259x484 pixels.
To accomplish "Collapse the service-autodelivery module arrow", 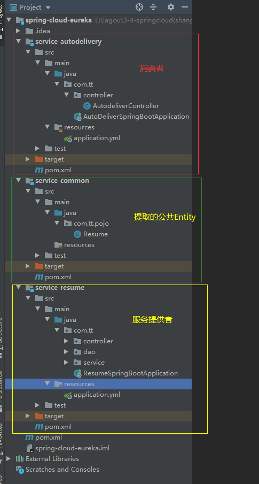I will coord(18,41).
